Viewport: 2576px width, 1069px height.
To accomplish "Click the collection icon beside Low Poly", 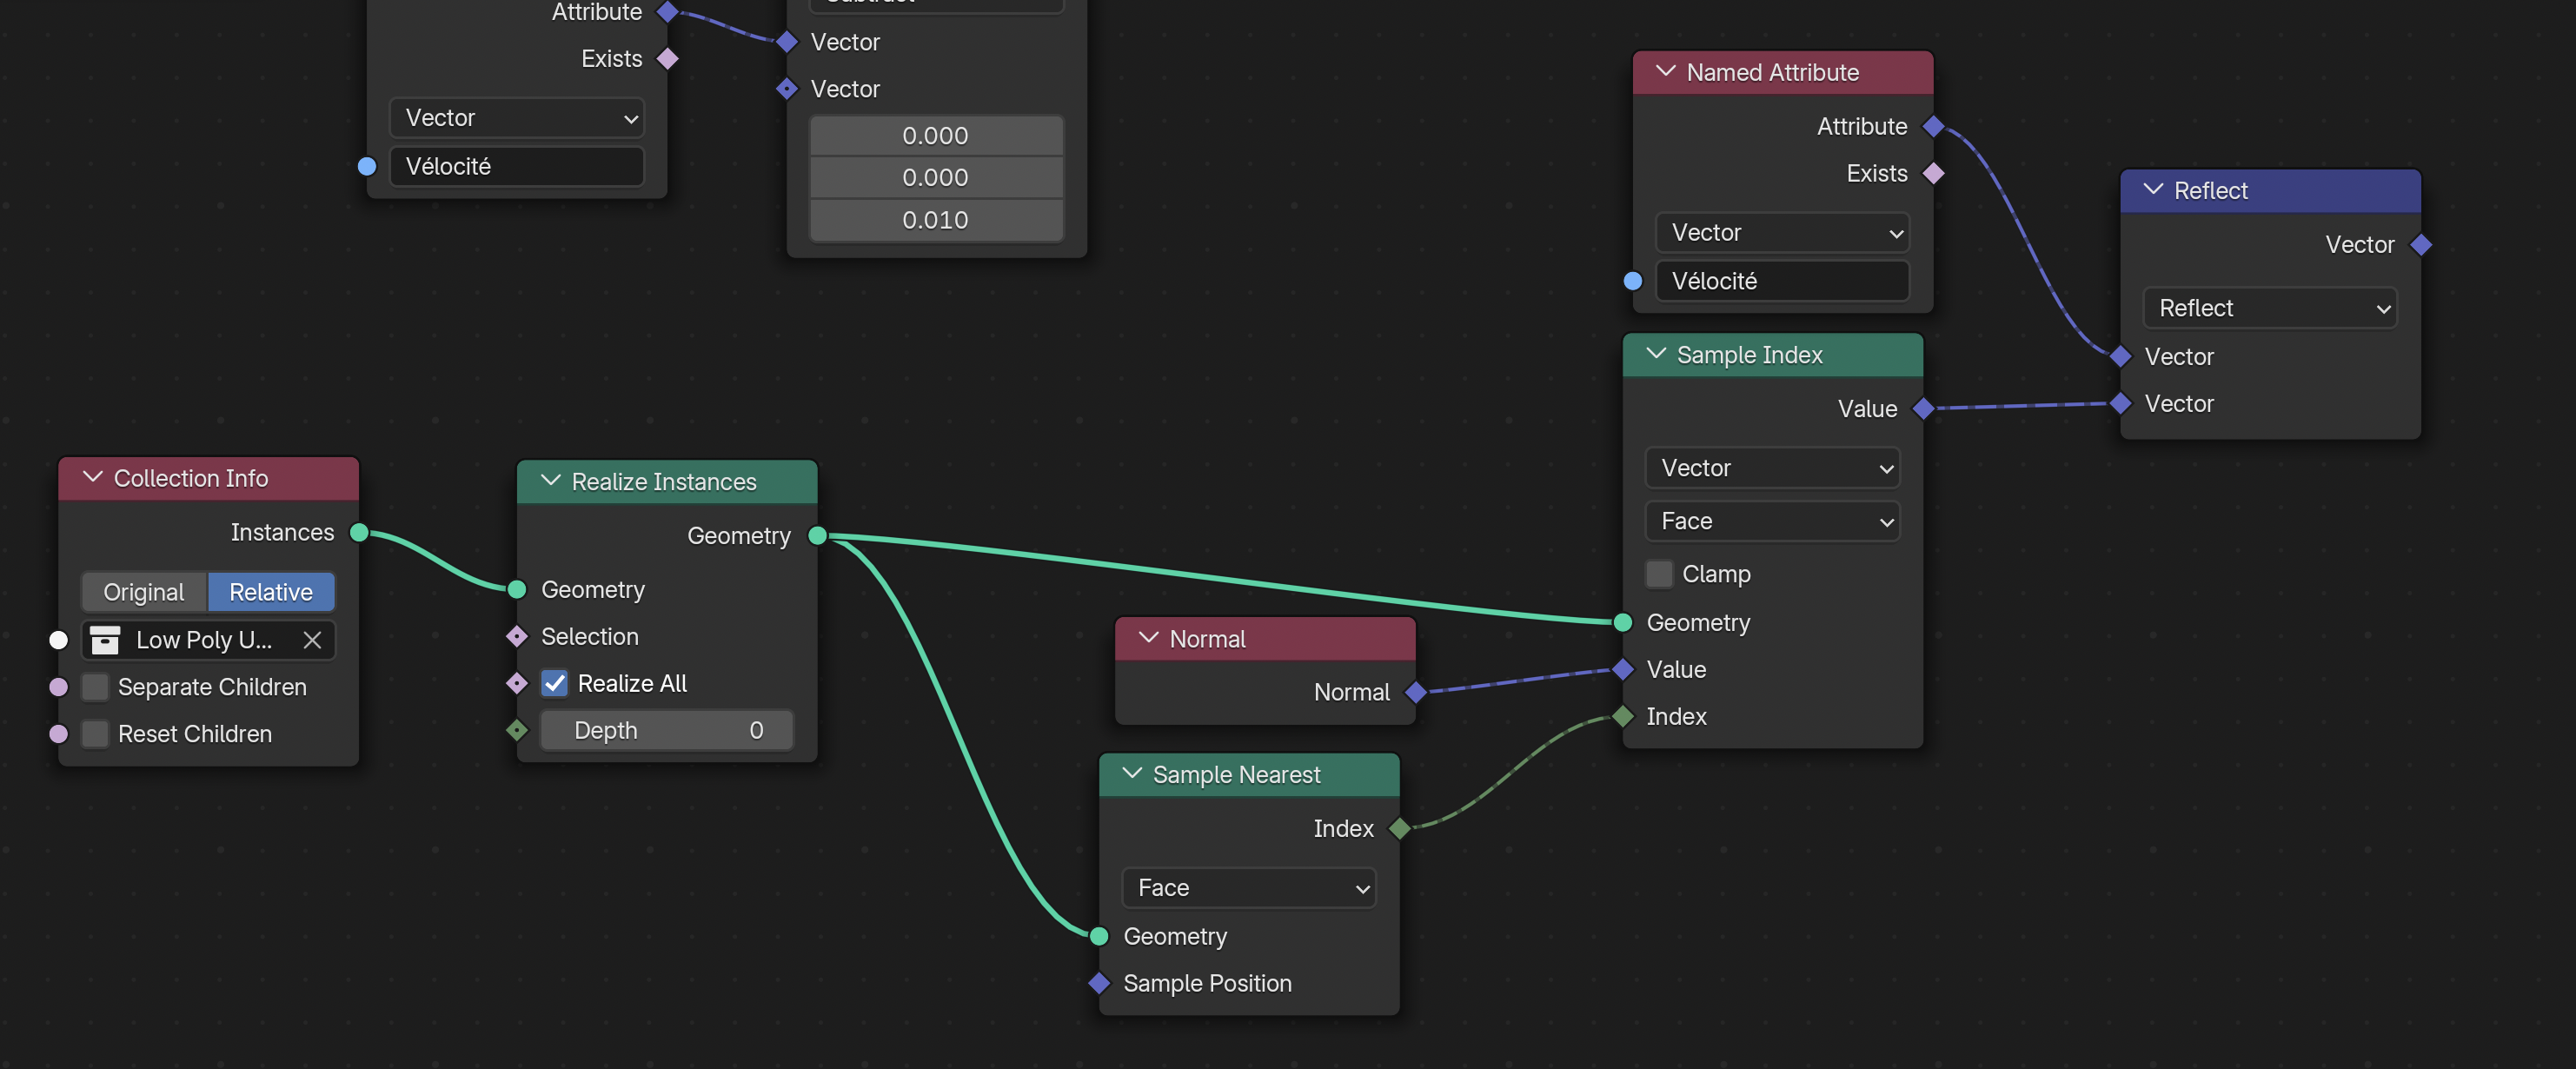I will coord(105,640).
